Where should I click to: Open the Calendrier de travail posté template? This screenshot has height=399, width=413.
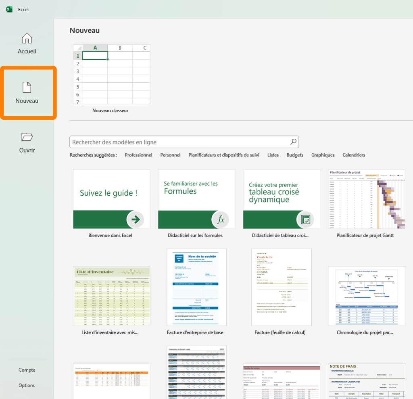[x=196, y=372]
